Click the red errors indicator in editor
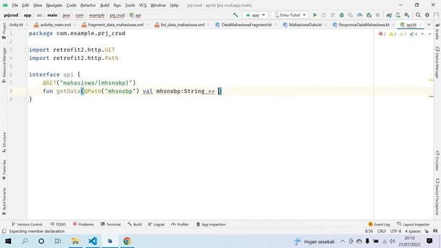Screen dimensions: 441x248 pos(382,34)
